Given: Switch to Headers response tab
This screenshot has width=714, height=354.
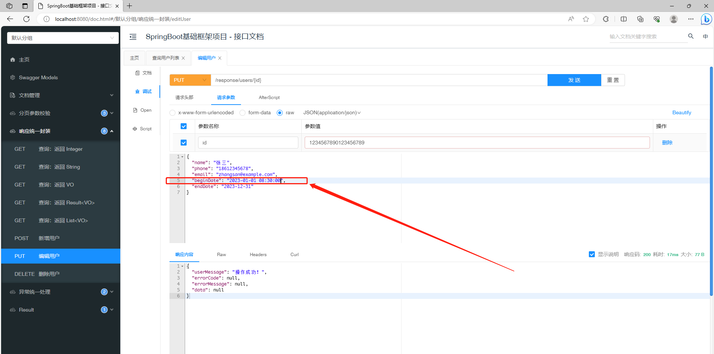Looking at the screenshot, I should pyautogui.click(x=258, y=255).
